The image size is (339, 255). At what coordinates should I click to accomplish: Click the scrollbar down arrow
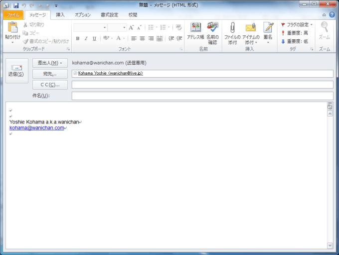(330, 246)
